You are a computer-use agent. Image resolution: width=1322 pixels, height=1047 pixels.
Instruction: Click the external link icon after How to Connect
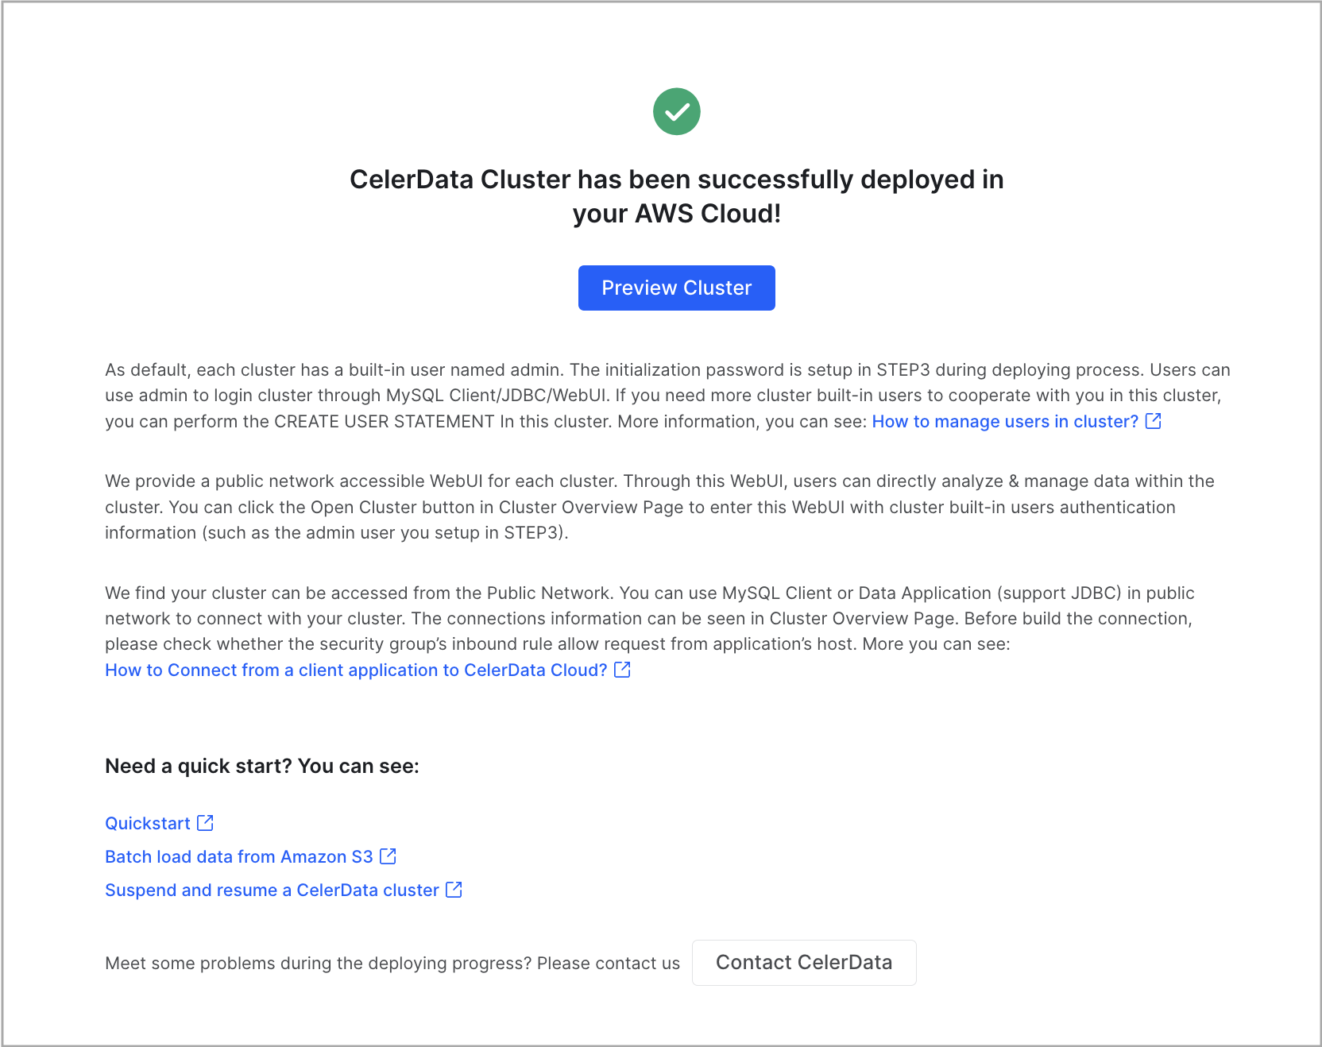pyautogui.click(x=621, y=670)
